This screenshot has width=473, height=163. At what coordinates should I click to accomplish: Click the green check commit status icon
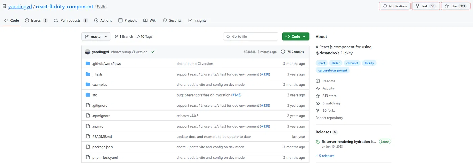(x=153, y=52)
